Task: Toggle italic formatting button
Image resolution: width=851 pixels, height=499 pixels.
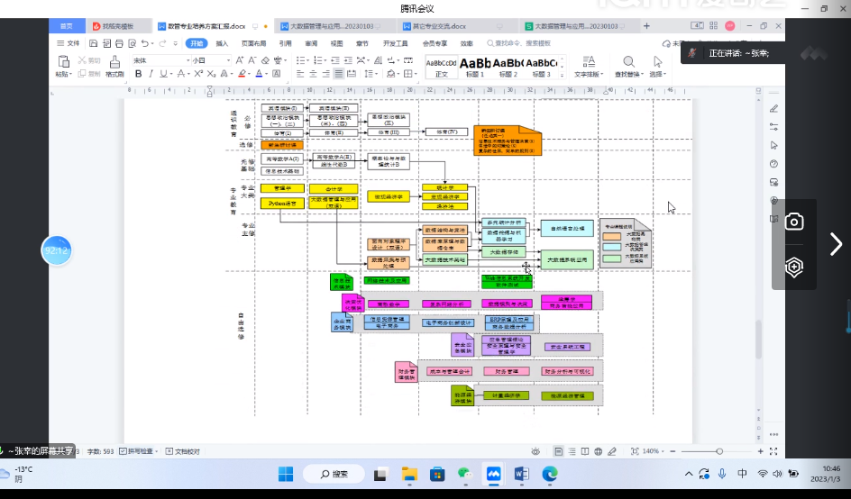Action: pos(151,74)
